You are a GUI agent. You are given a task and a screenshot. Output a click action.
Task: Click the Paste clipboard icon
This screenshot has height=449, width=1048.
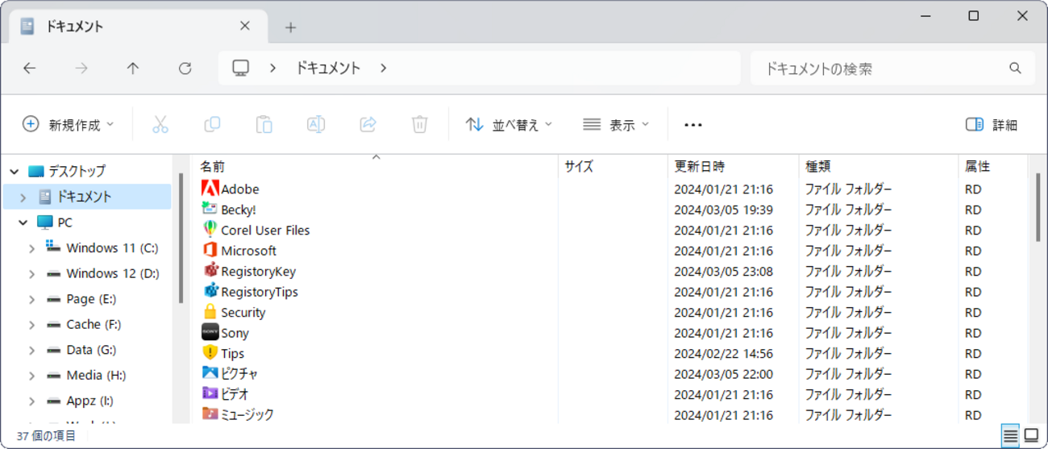click(264, 124)
